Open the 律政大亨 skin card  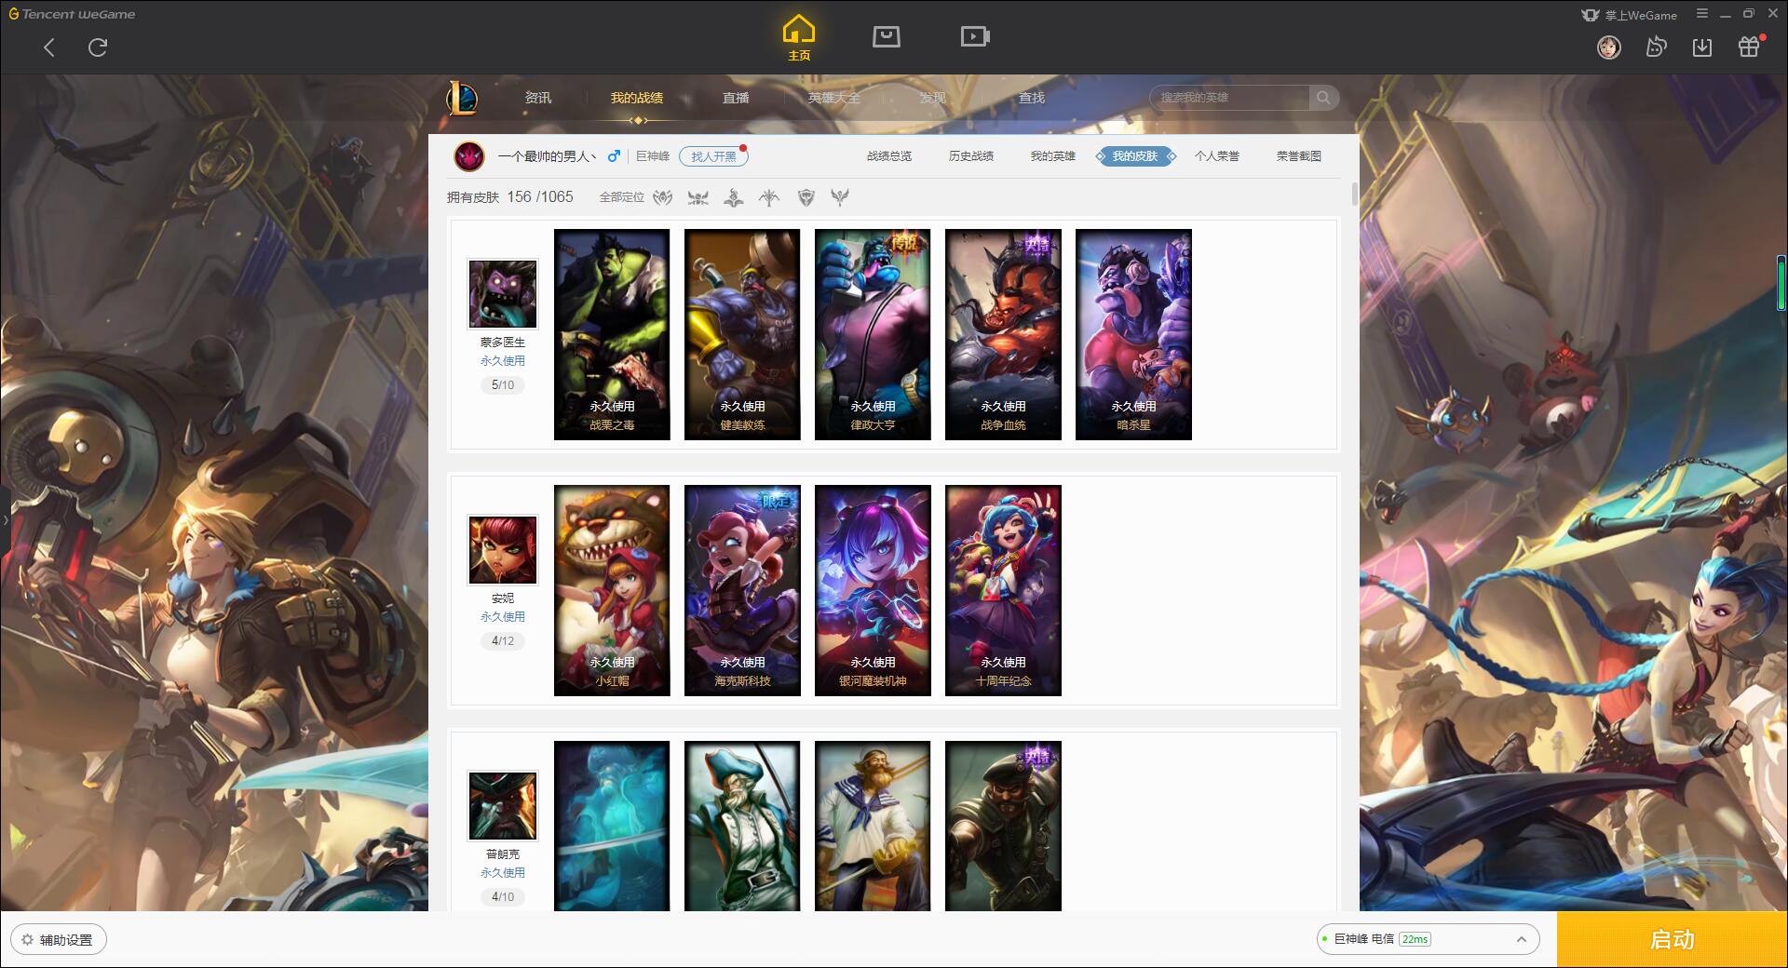coord(873,334)
